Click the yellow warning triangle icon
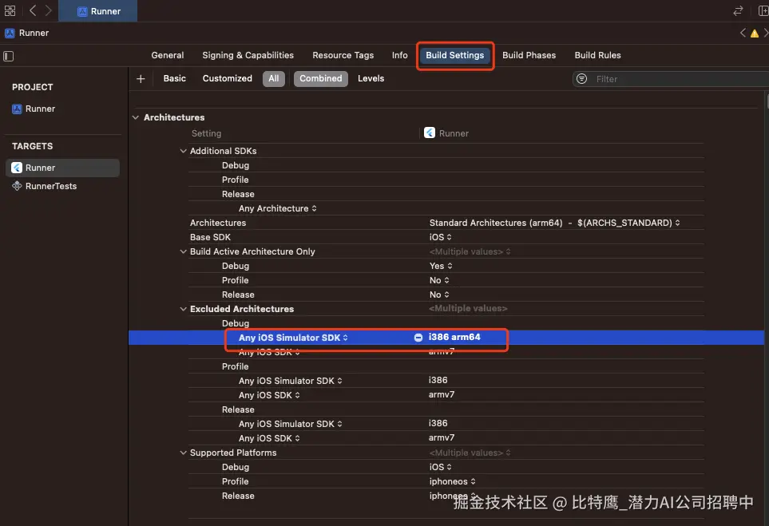Image resolution: width=769 pixels, height=526 pixels. [755, 34]
